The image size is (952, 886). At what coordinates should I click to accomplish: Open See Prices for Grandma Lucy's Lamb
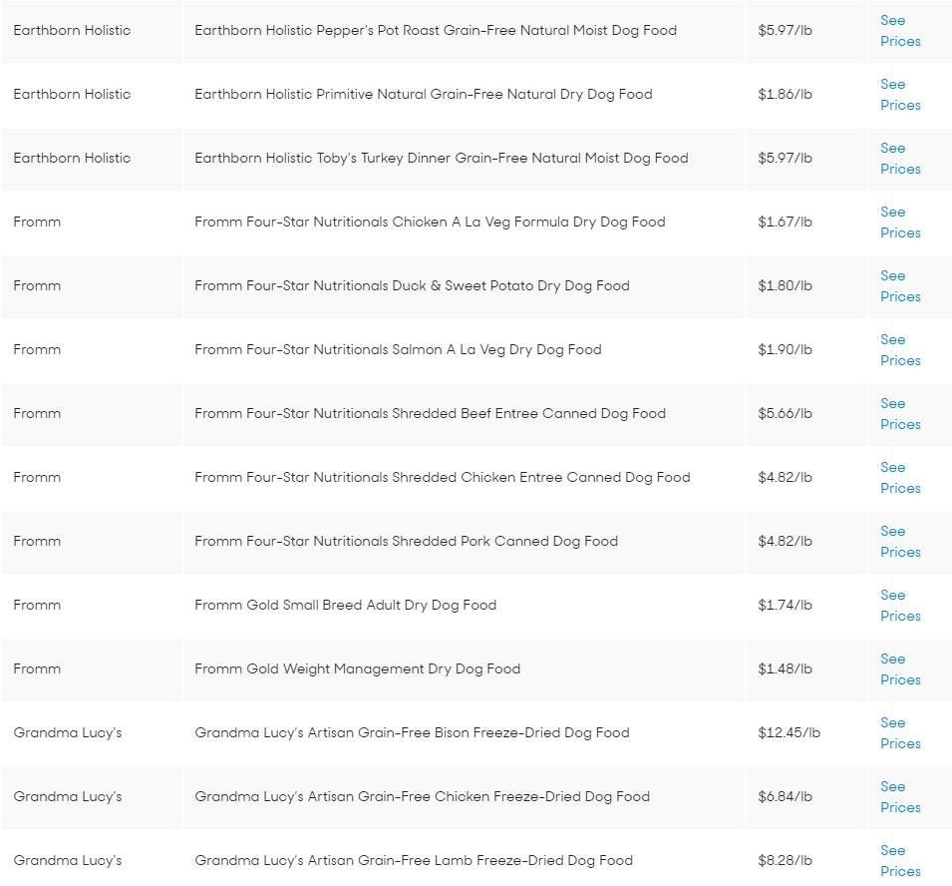(900, 860)
